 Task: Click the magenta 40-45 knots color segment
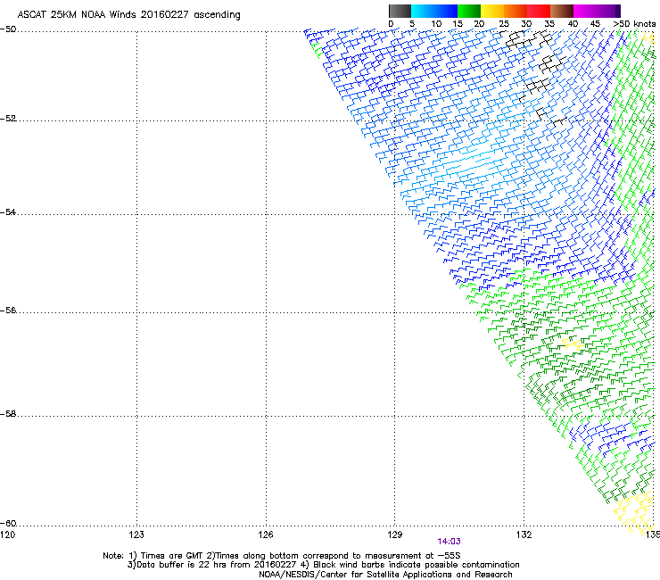(x=585, y=11)
